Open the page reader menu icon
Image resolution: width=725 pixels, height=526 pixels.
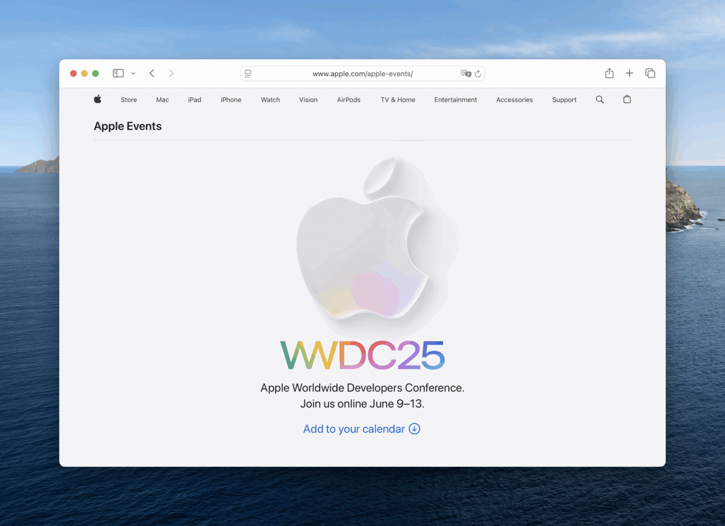click(x=248, y=74)
